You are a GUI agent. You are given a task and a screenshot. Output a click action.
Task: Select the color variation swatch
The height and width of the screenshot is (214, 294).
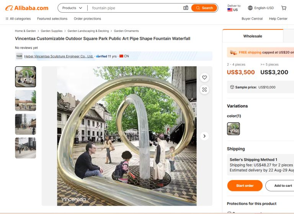(x=233, y=129)
